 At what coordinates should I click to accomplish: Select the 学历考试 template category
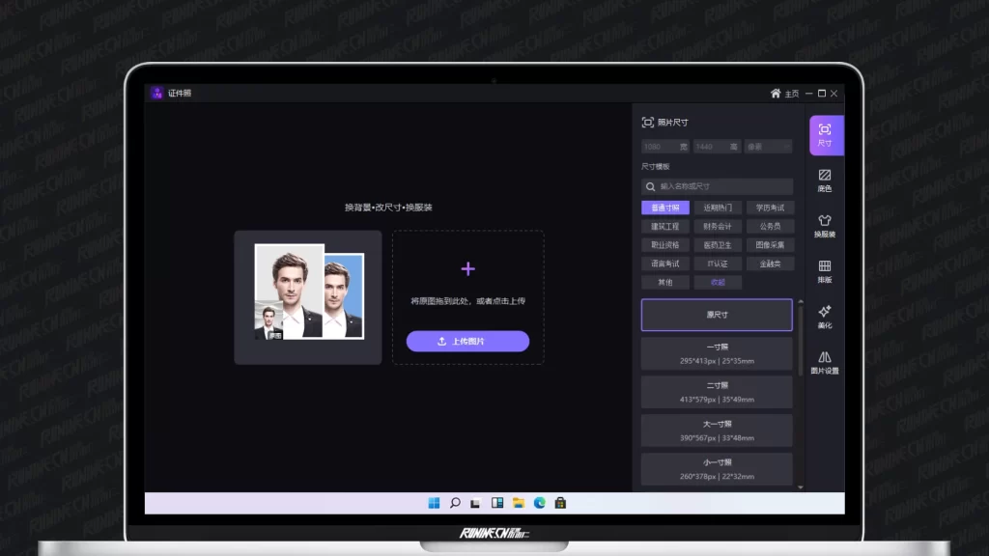click(x=770, y=208)
